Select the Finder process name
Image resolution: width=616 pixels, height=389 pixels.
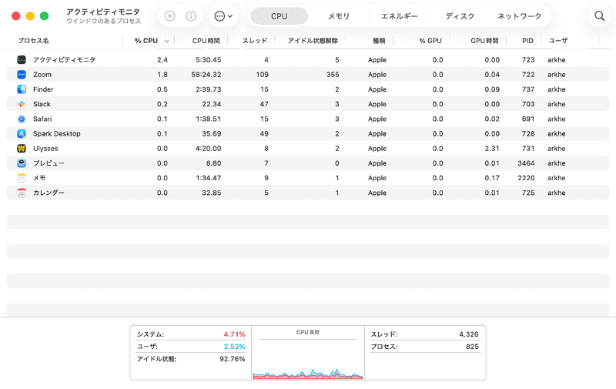[x=43, y=89]
